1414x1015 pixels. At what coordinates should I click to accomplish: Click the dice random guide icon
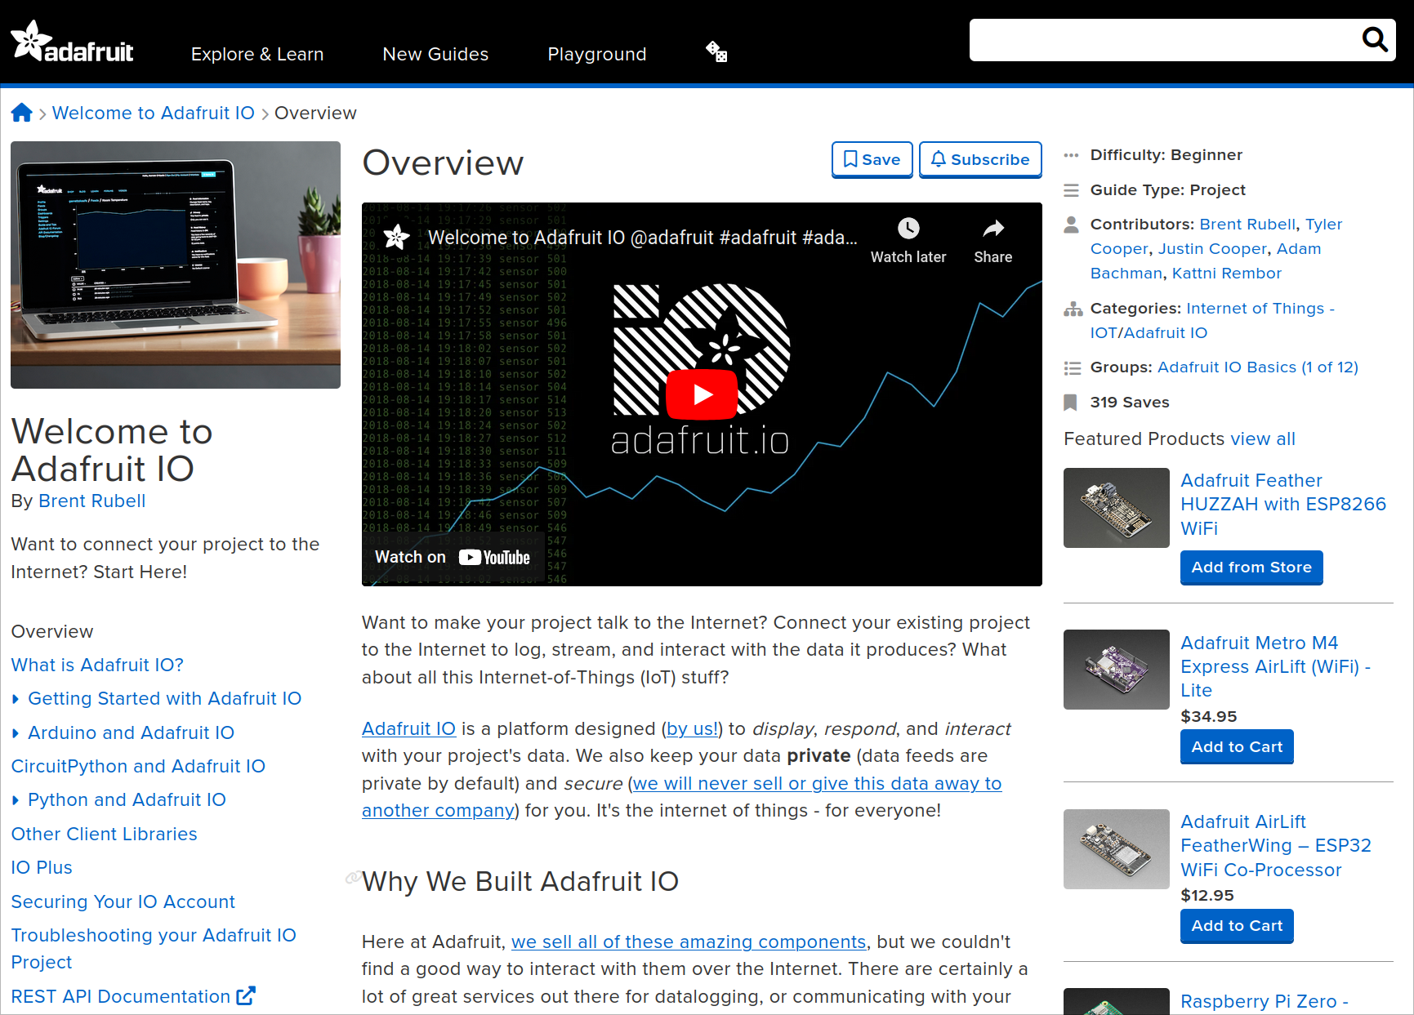716,52
